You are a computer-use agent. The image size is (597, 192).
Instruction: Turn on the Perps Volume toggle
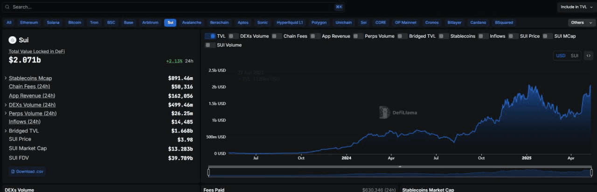358,36
